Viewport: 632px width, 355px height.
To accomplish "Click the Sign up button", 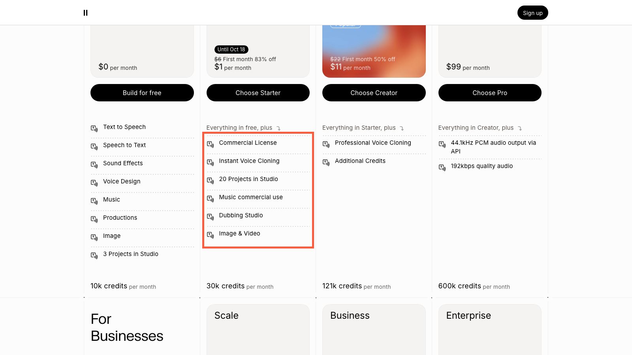I will pos(532,13).
